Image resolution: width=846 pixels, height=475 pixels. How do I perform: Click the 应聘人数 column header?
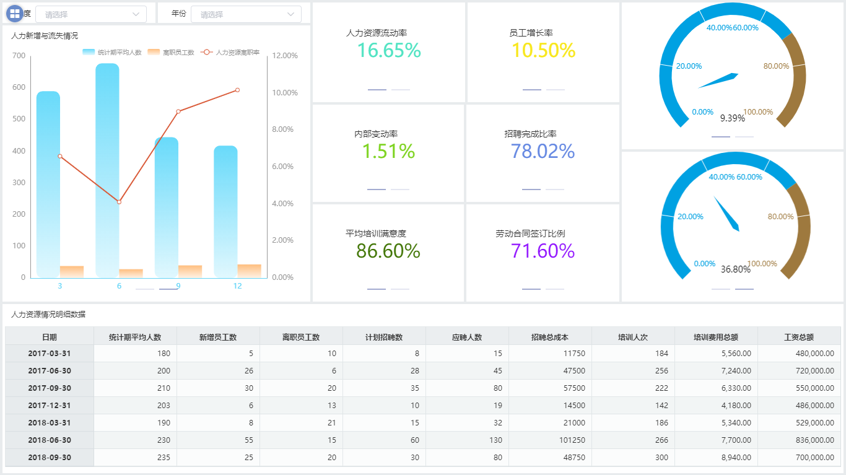pos(467,337)
